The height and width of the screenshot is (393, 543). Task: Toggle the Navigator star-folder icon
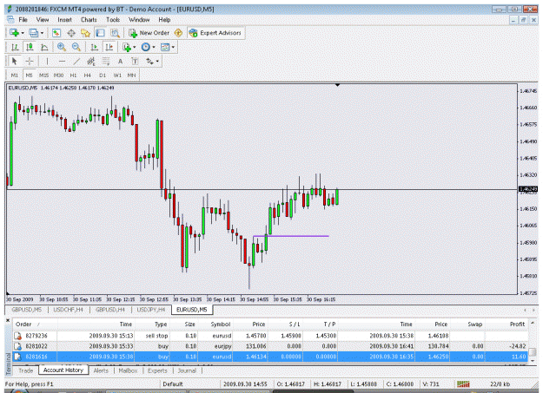point(85,33)
